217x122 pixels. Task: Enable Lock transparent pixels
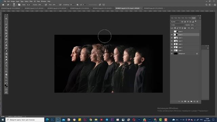(175, 28)
